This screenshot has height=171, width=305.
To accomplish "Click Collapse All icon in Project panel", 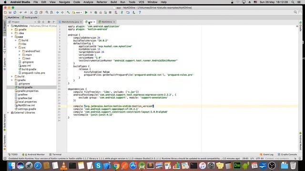I will coord(43,22).
